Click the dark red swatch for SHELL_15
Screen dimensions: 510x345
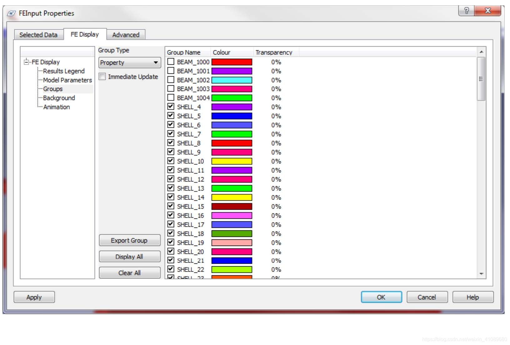(232, 206)
